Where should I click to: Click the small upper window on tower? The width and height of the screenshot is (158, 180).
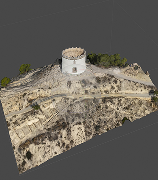(74, 62)
